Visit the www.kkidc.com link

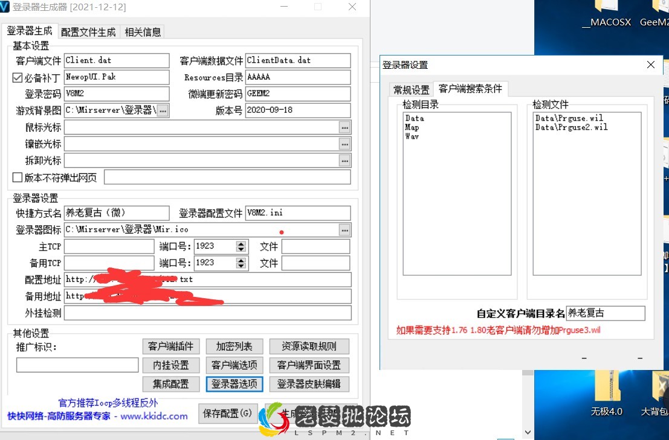(x=154, y=416)
